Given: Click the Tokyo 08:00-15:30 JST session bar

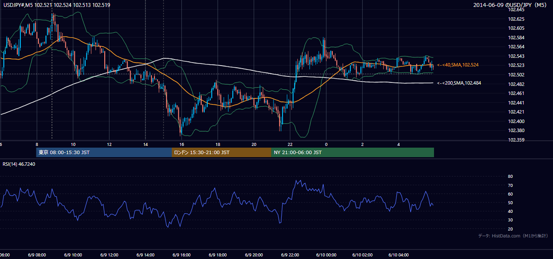Looking at the screenshot, I should [104, 152].
